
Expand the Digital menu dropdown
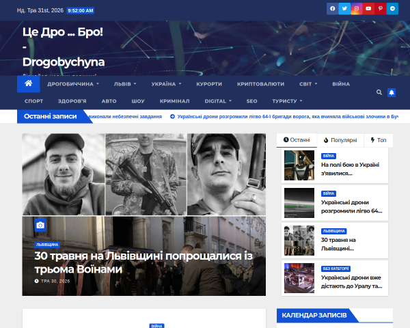tap(218, 101)
